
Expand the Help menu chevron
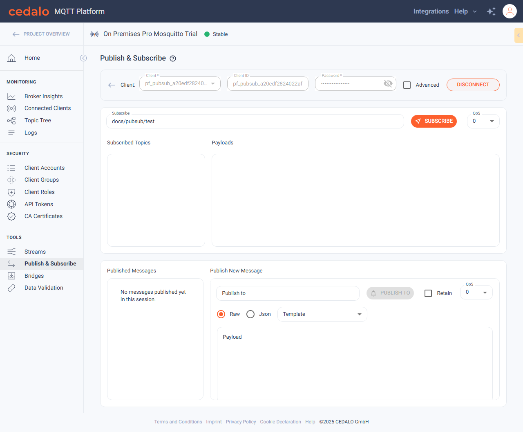[475, 11]
